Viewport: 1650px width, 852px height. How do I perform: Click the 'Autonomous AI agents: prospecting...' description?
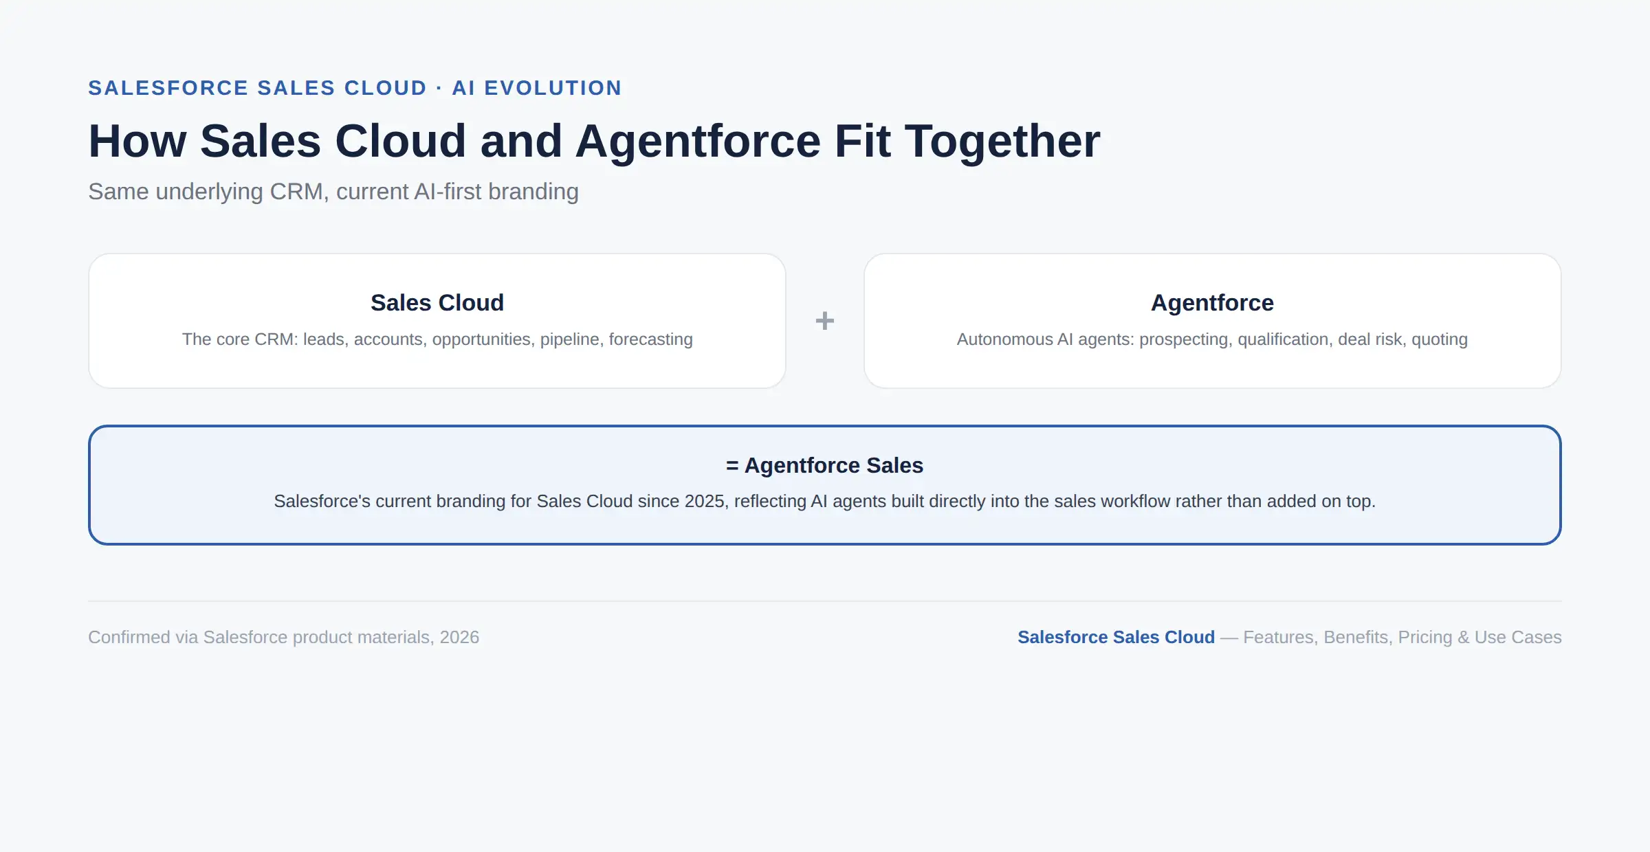tap(1212, 339)
